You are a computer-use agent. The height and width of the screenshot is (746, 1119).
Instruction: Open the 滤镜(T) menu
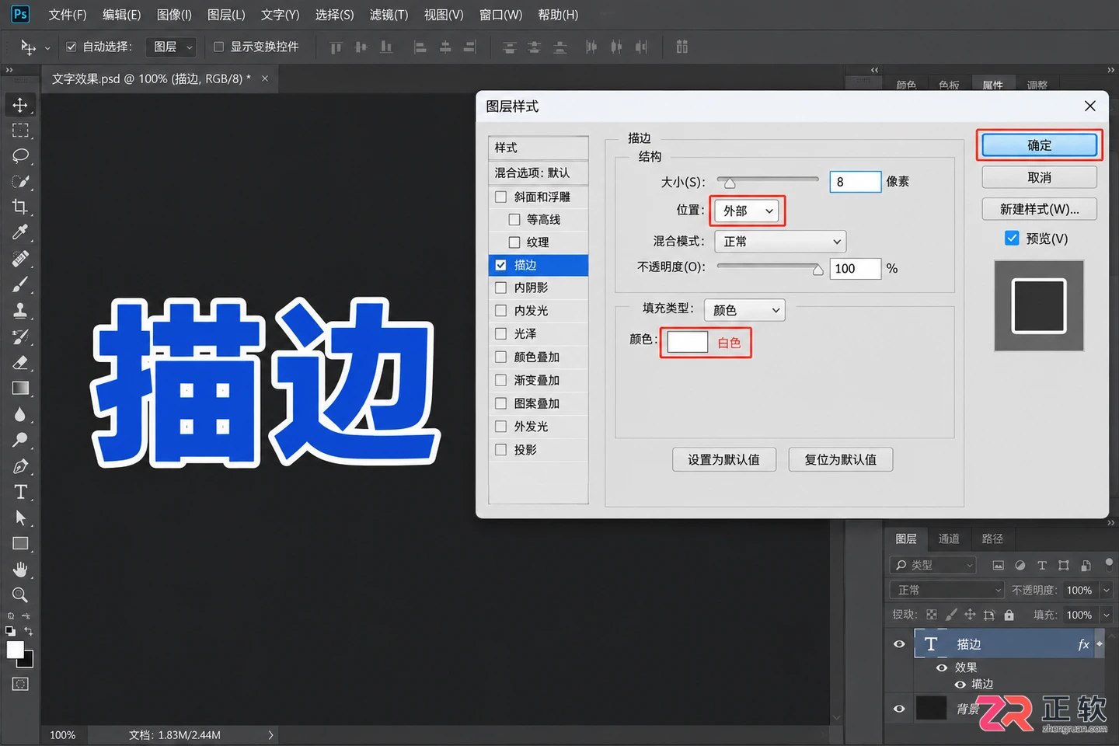click(x=389, y=15)
